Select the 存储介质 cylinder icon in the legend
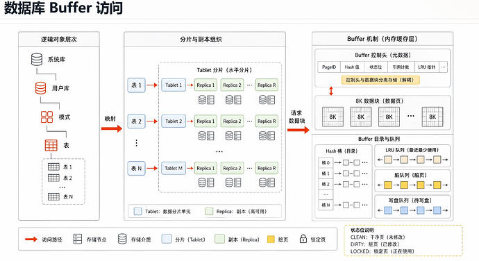This screenshot has width=479, height=261. (x=122, y=239)
